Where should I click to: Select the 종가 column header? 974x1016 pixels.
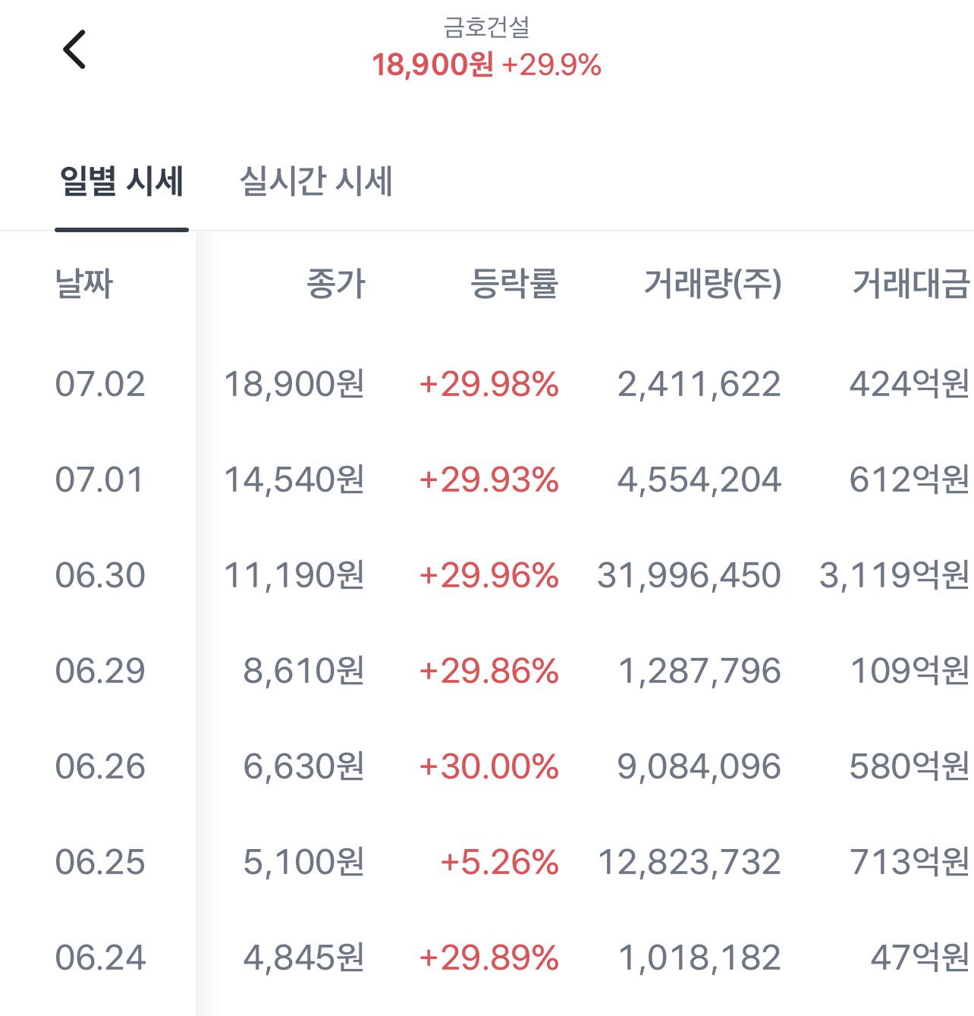pos(336,284)
